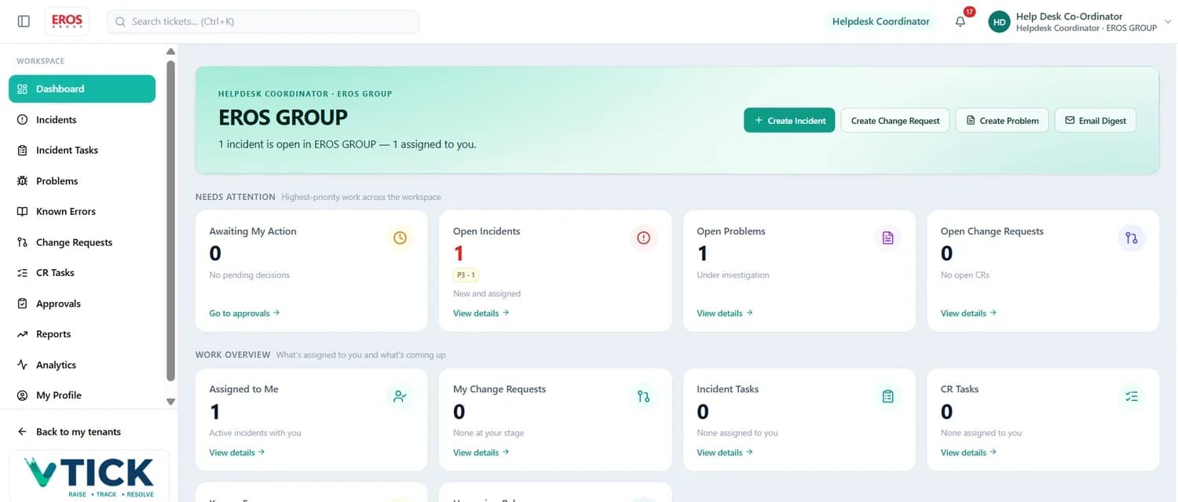Go to Approvals in the sidebar
Image resolution: width=1178 pixels, height=502 pixels.
[x=82, y=303]
